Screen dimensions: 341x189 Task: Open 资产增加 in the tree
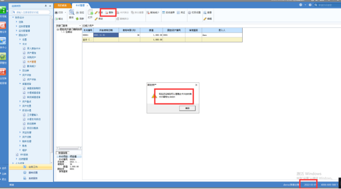click(31, 53)
